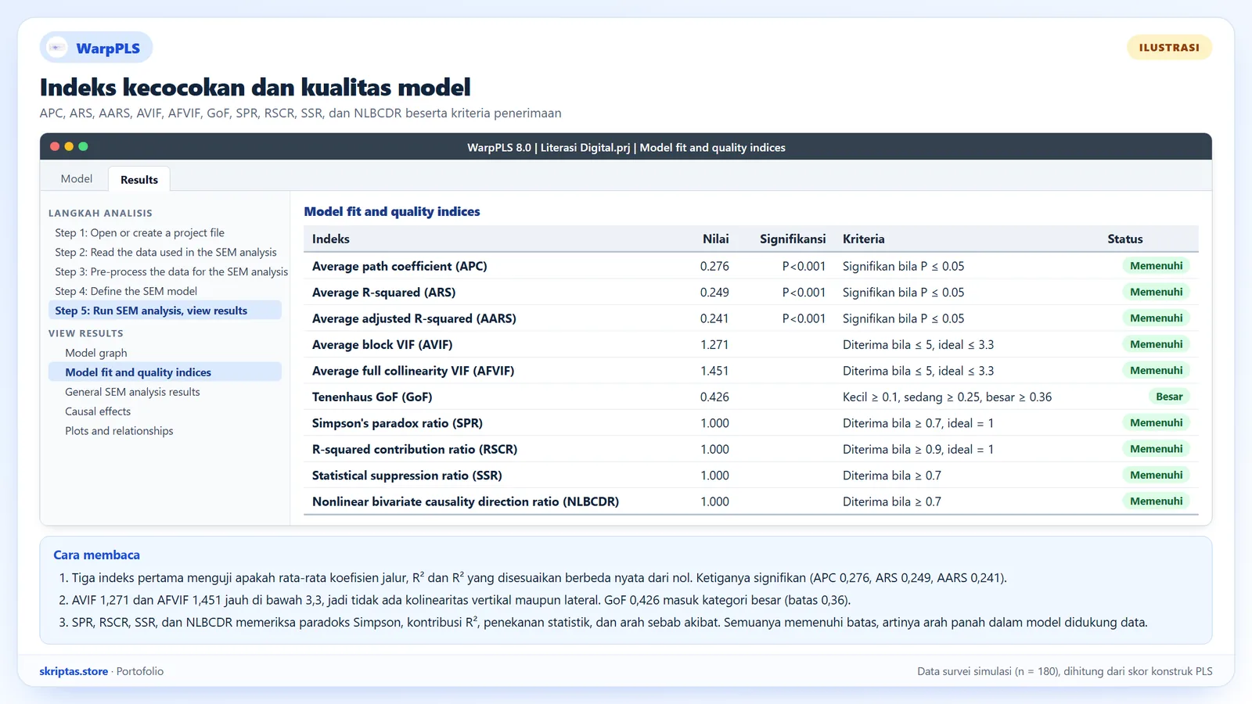
Task: Click the Signifikansi column header
Action: (x=793, y=239)
